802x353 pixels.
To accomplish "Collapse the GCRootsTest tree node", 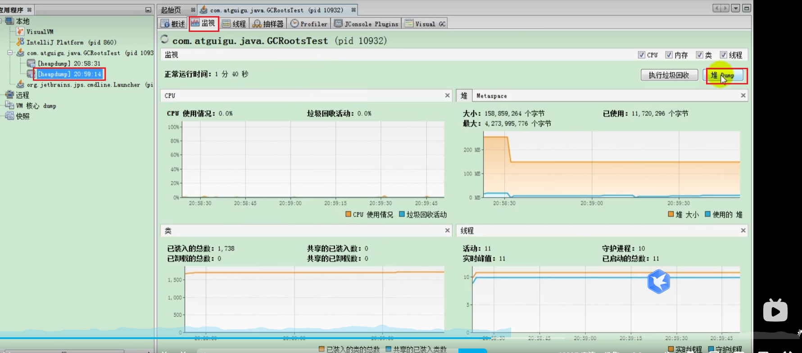I will [10, 53].
